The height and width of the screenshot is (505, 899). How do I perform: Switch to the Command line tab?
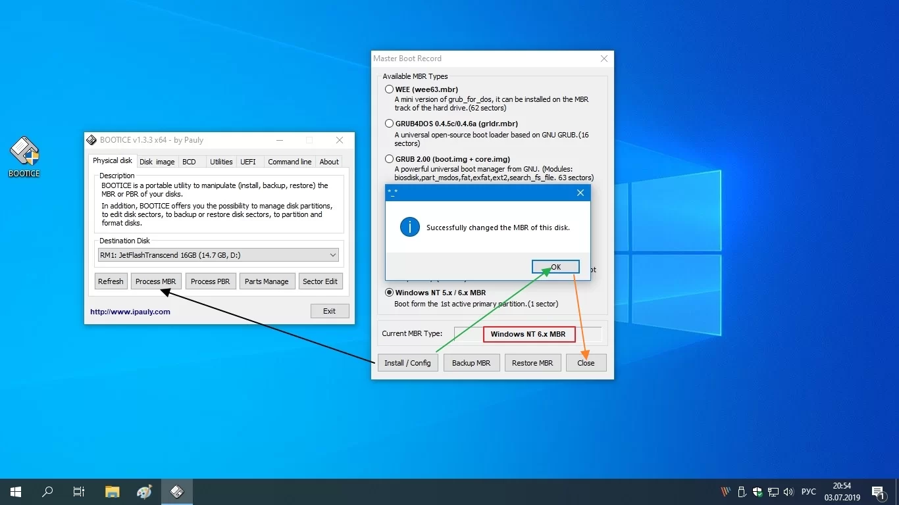pos(290,162)
